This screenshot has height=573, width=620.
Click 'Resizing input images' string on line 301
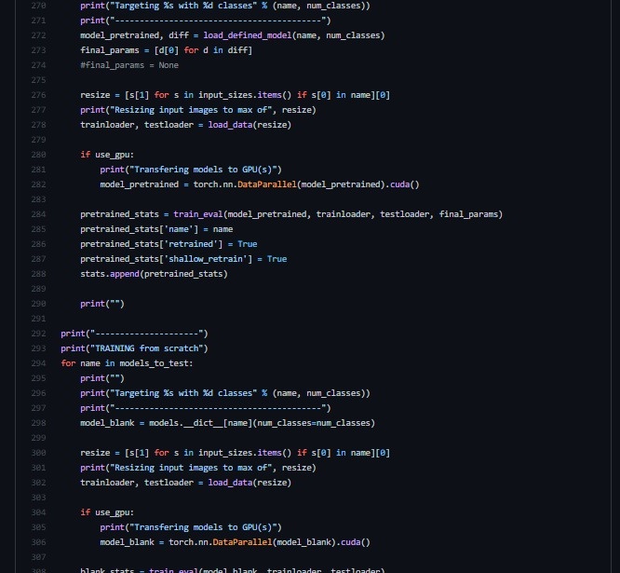tap(192, 468)
